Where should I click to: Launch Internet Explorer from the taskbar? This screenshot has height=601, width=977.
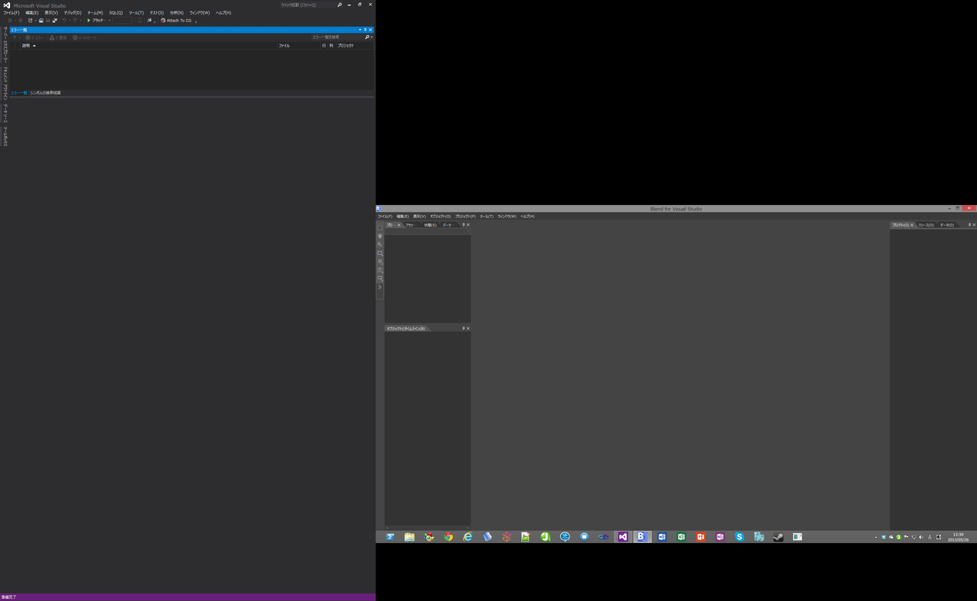point(468,537)
